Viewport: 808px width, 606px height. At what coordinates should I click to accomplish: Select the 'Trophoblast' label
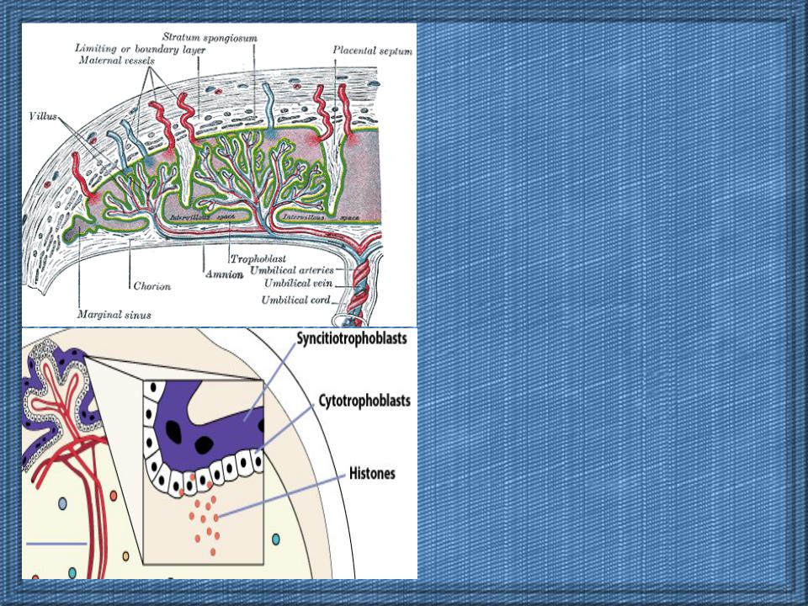click(x=258, y=258)
